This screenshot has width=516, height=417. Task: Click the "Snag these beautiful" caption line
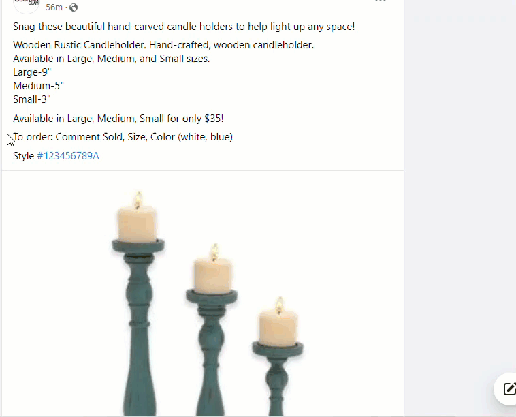coord(184,27)
